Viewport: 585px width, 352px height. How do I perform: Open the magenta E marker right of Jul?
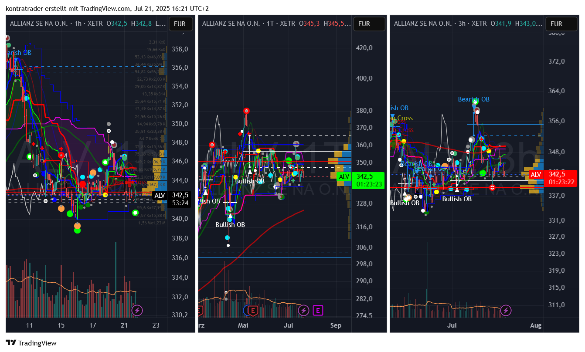tap(318, 311)
